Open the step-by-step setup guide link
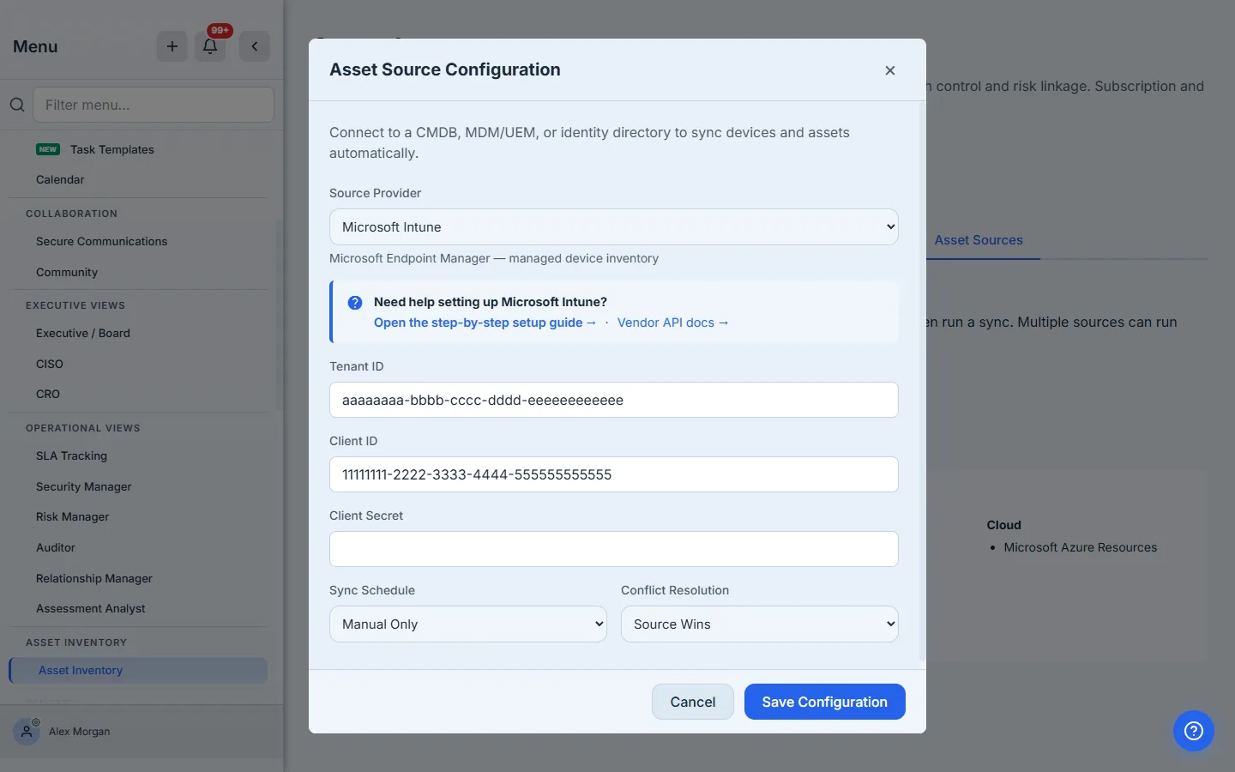The height and width of the screenshot is (772, 1235). coord(485,323)
